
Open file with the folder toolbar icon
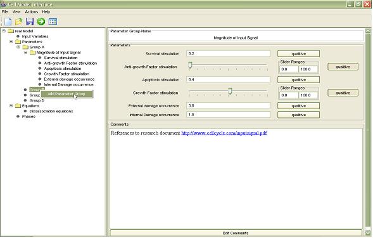[x=18, y=22]
